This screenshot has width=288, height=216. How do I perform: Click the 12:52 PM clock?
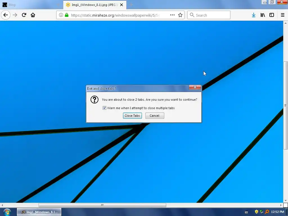click(x=278, y=212)
